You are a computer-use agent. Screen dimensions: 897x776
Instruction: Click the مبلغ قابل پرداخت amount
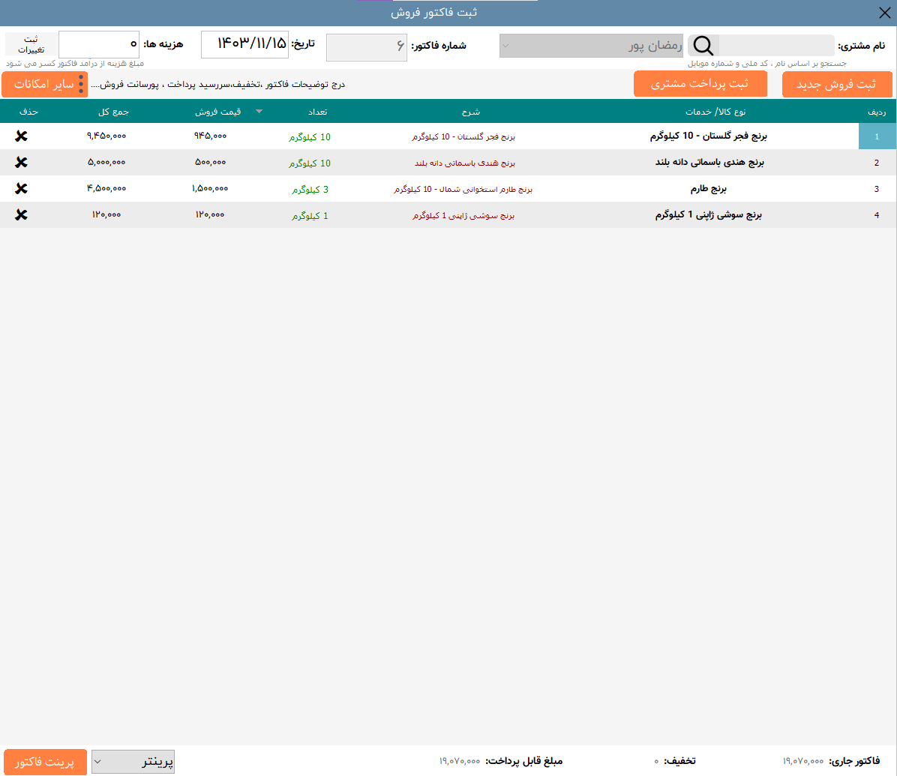click(460, 762)
